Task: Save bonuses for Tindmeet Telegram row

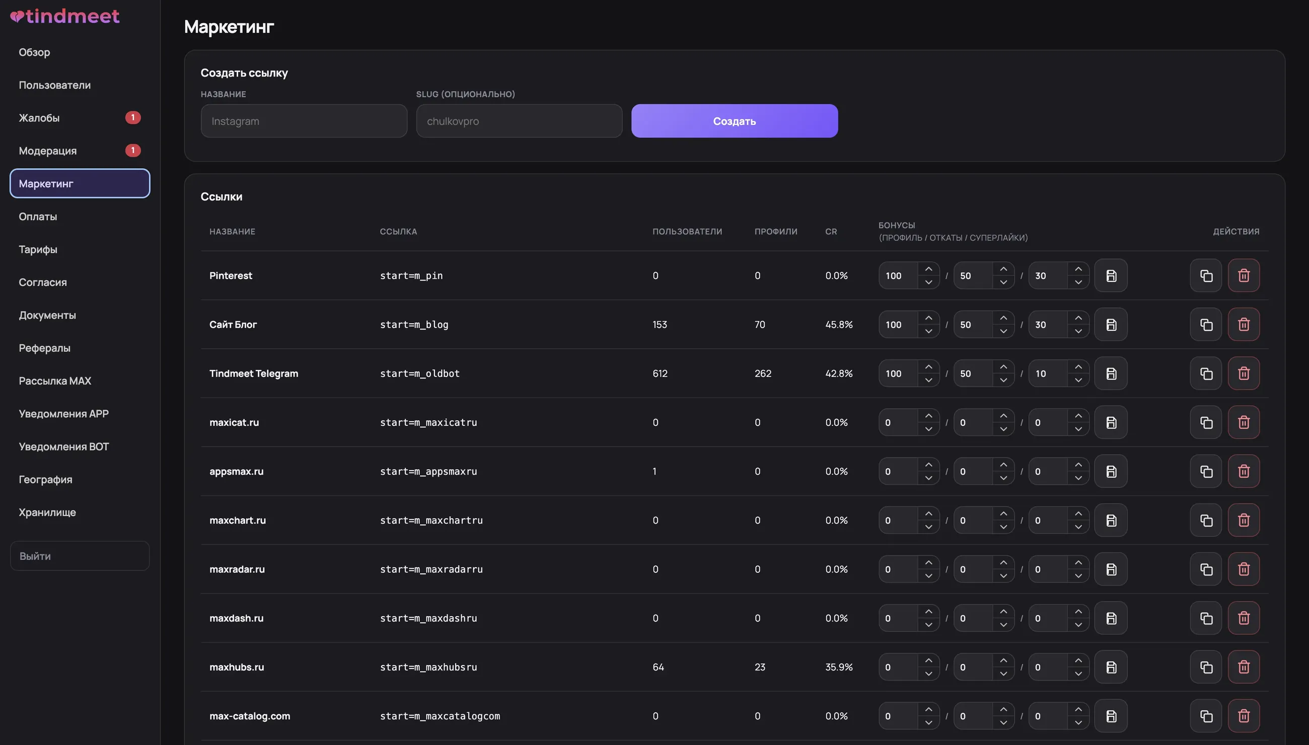Action: pyautogui.click(x=1111, y=374)
